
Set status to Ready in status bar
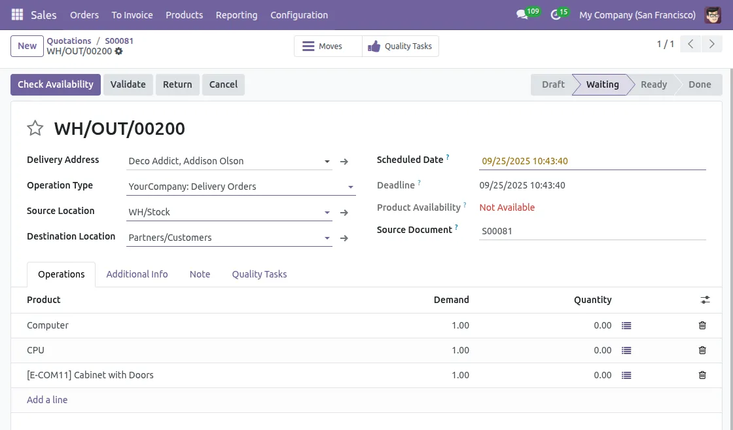(653, 84)
